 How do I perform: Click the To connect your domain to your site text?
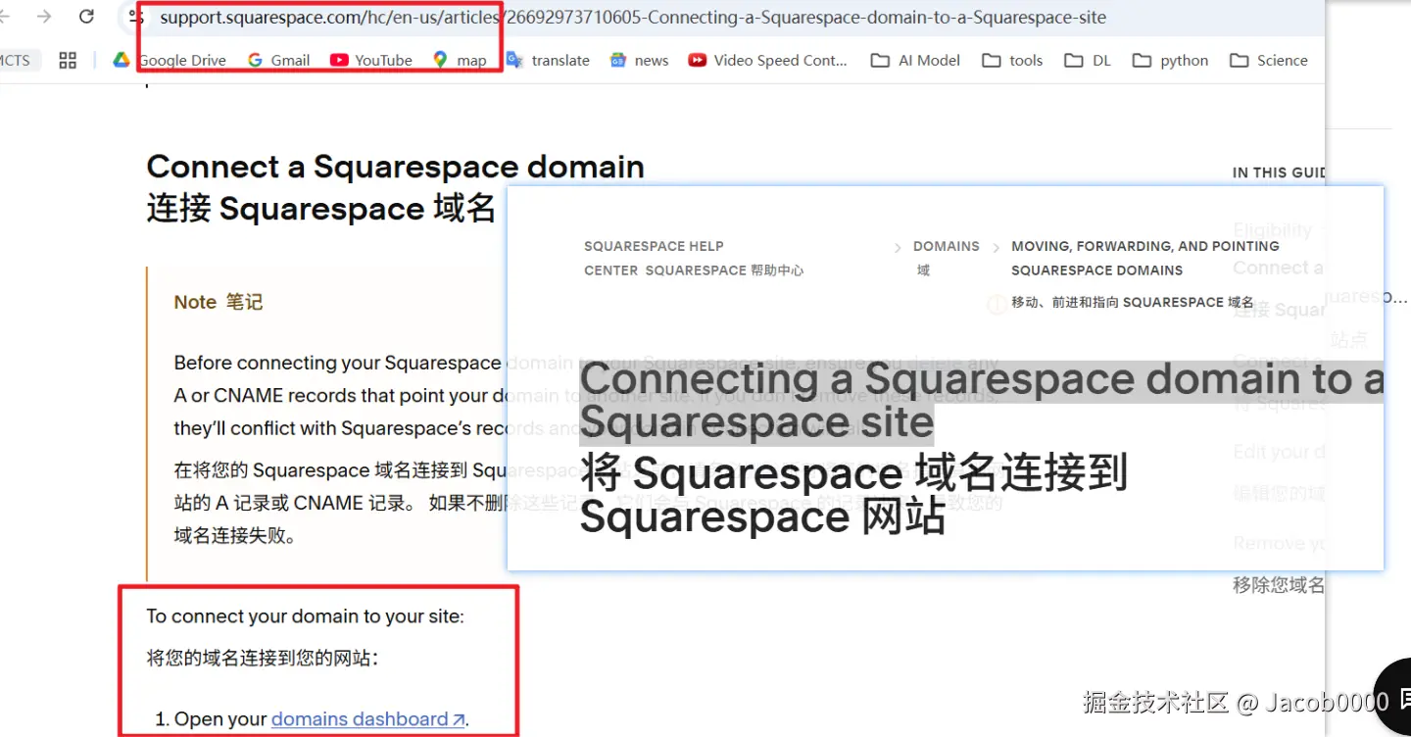(305, 616)
